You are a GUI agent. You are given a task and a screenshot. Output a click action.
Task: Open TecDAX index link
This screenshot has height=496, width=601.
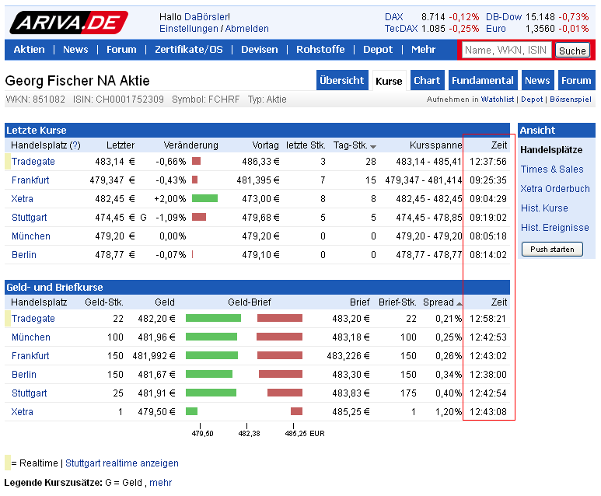tap(401, 29)
